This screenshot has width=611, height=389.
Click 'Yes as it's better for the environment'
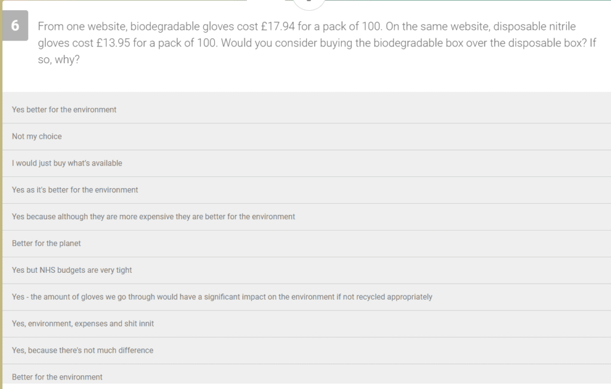[307, 190]
